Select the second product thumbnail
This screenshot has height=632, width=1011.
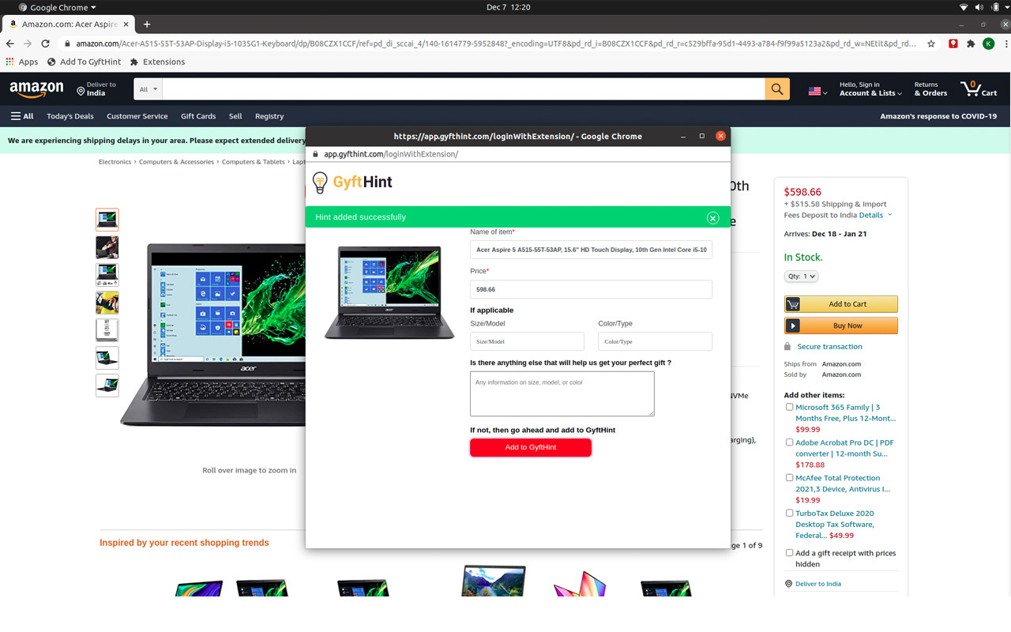pos(107,247)
